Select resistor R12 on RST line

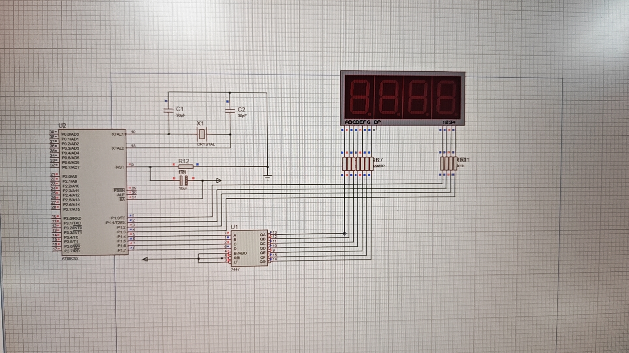pyautogui.click(x=186, y=167)
